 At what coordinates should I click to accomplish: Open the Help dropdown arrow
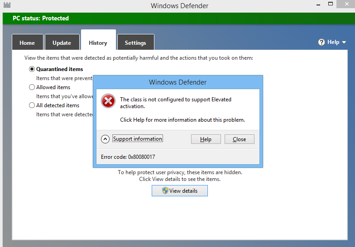[x=344, y=43]
